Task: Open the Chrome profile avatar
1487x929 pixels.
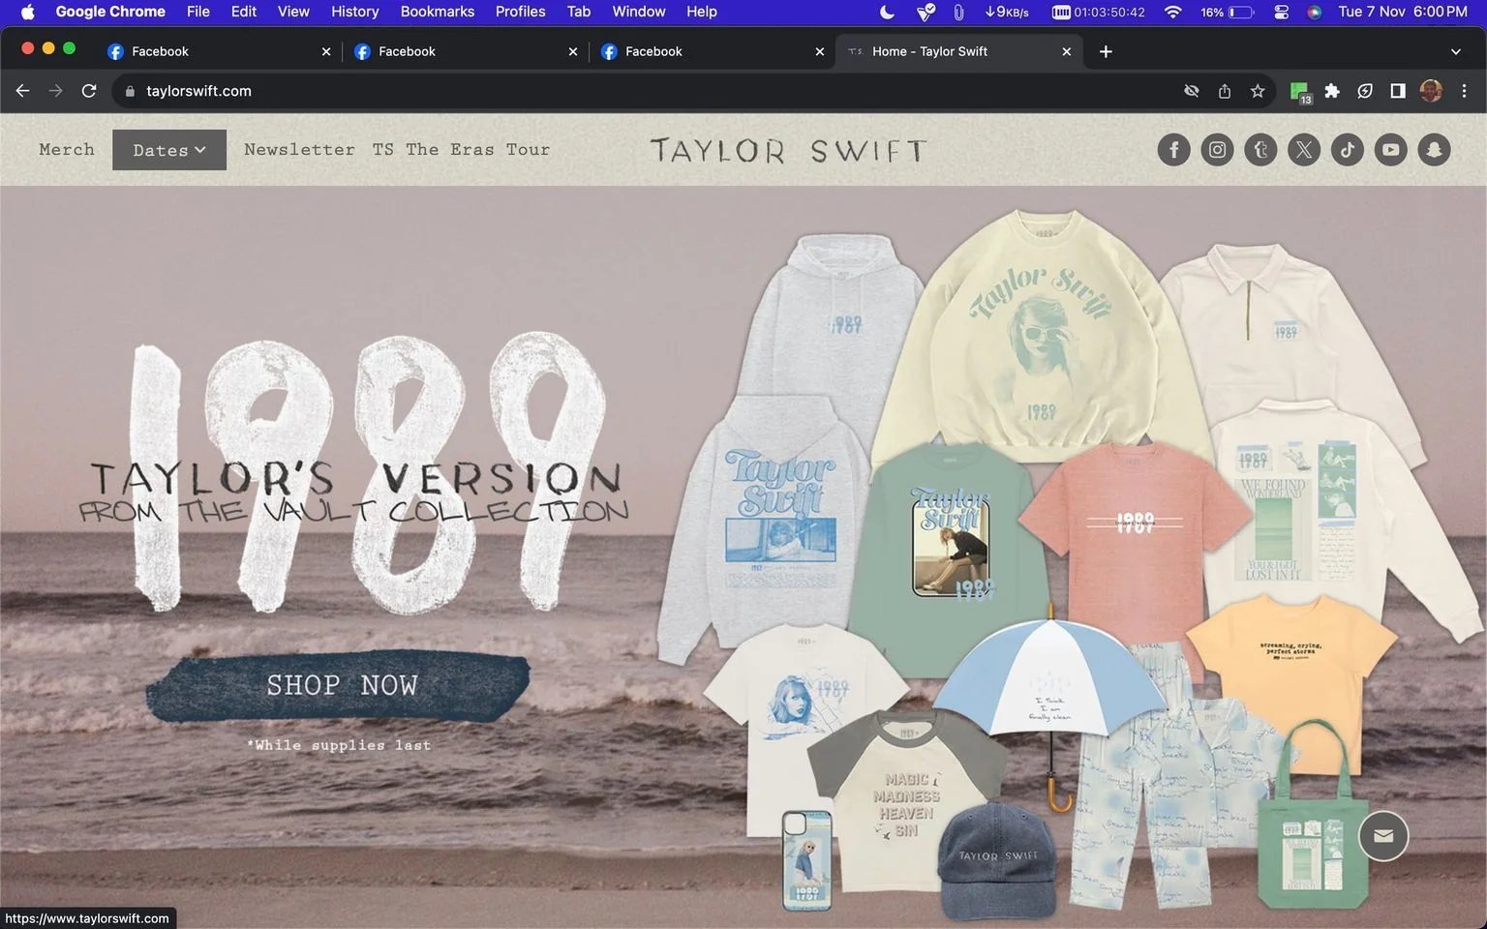Action: pos(1431,91)
